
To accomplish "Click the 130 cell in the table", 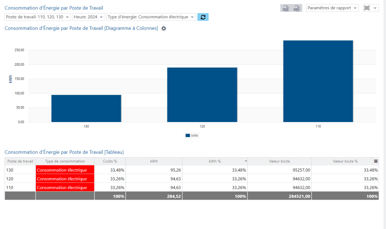I will (x=20, y=170).
